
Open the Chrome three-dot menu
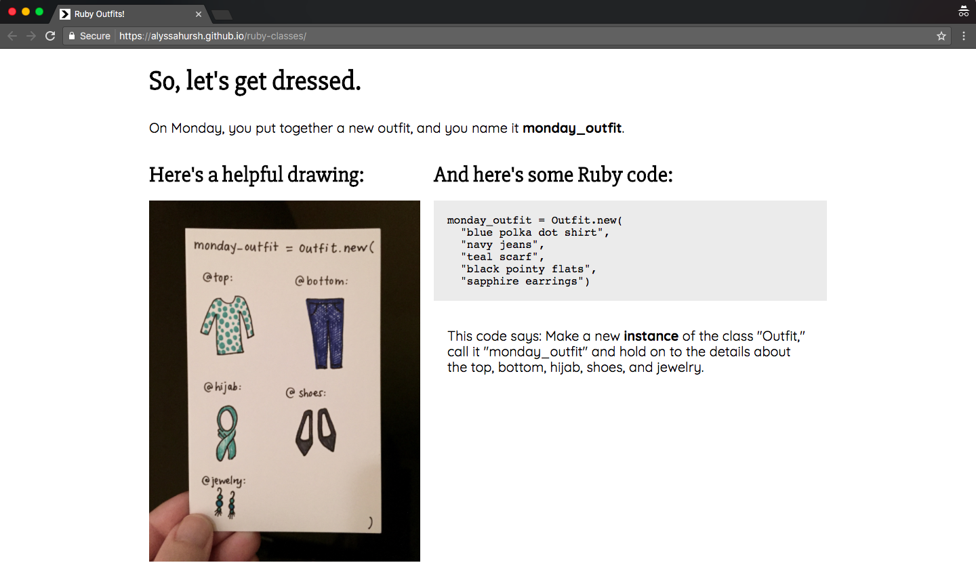(964, 36)
